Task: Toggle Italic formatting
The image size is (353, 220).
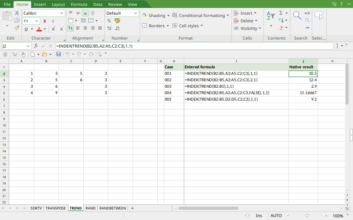Action: 53,21
